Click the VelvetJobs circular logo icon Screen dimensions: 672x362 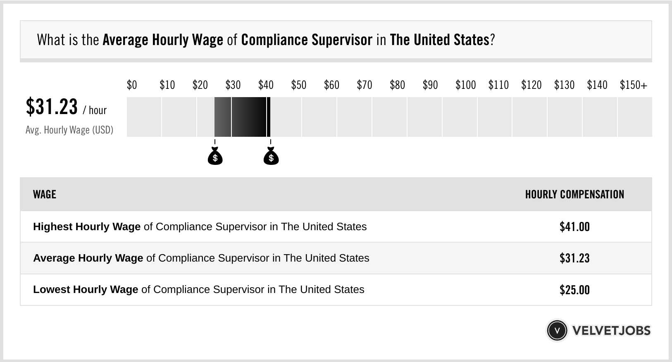pyautogui.click(x=557, y=331)
